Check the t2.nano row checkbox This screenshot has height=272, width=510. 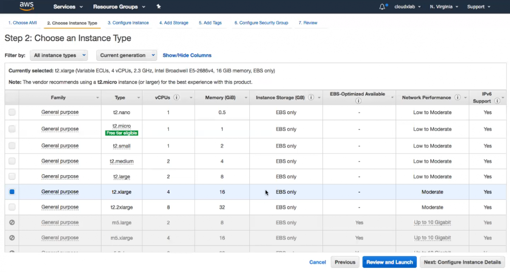(x=12, y=112)
